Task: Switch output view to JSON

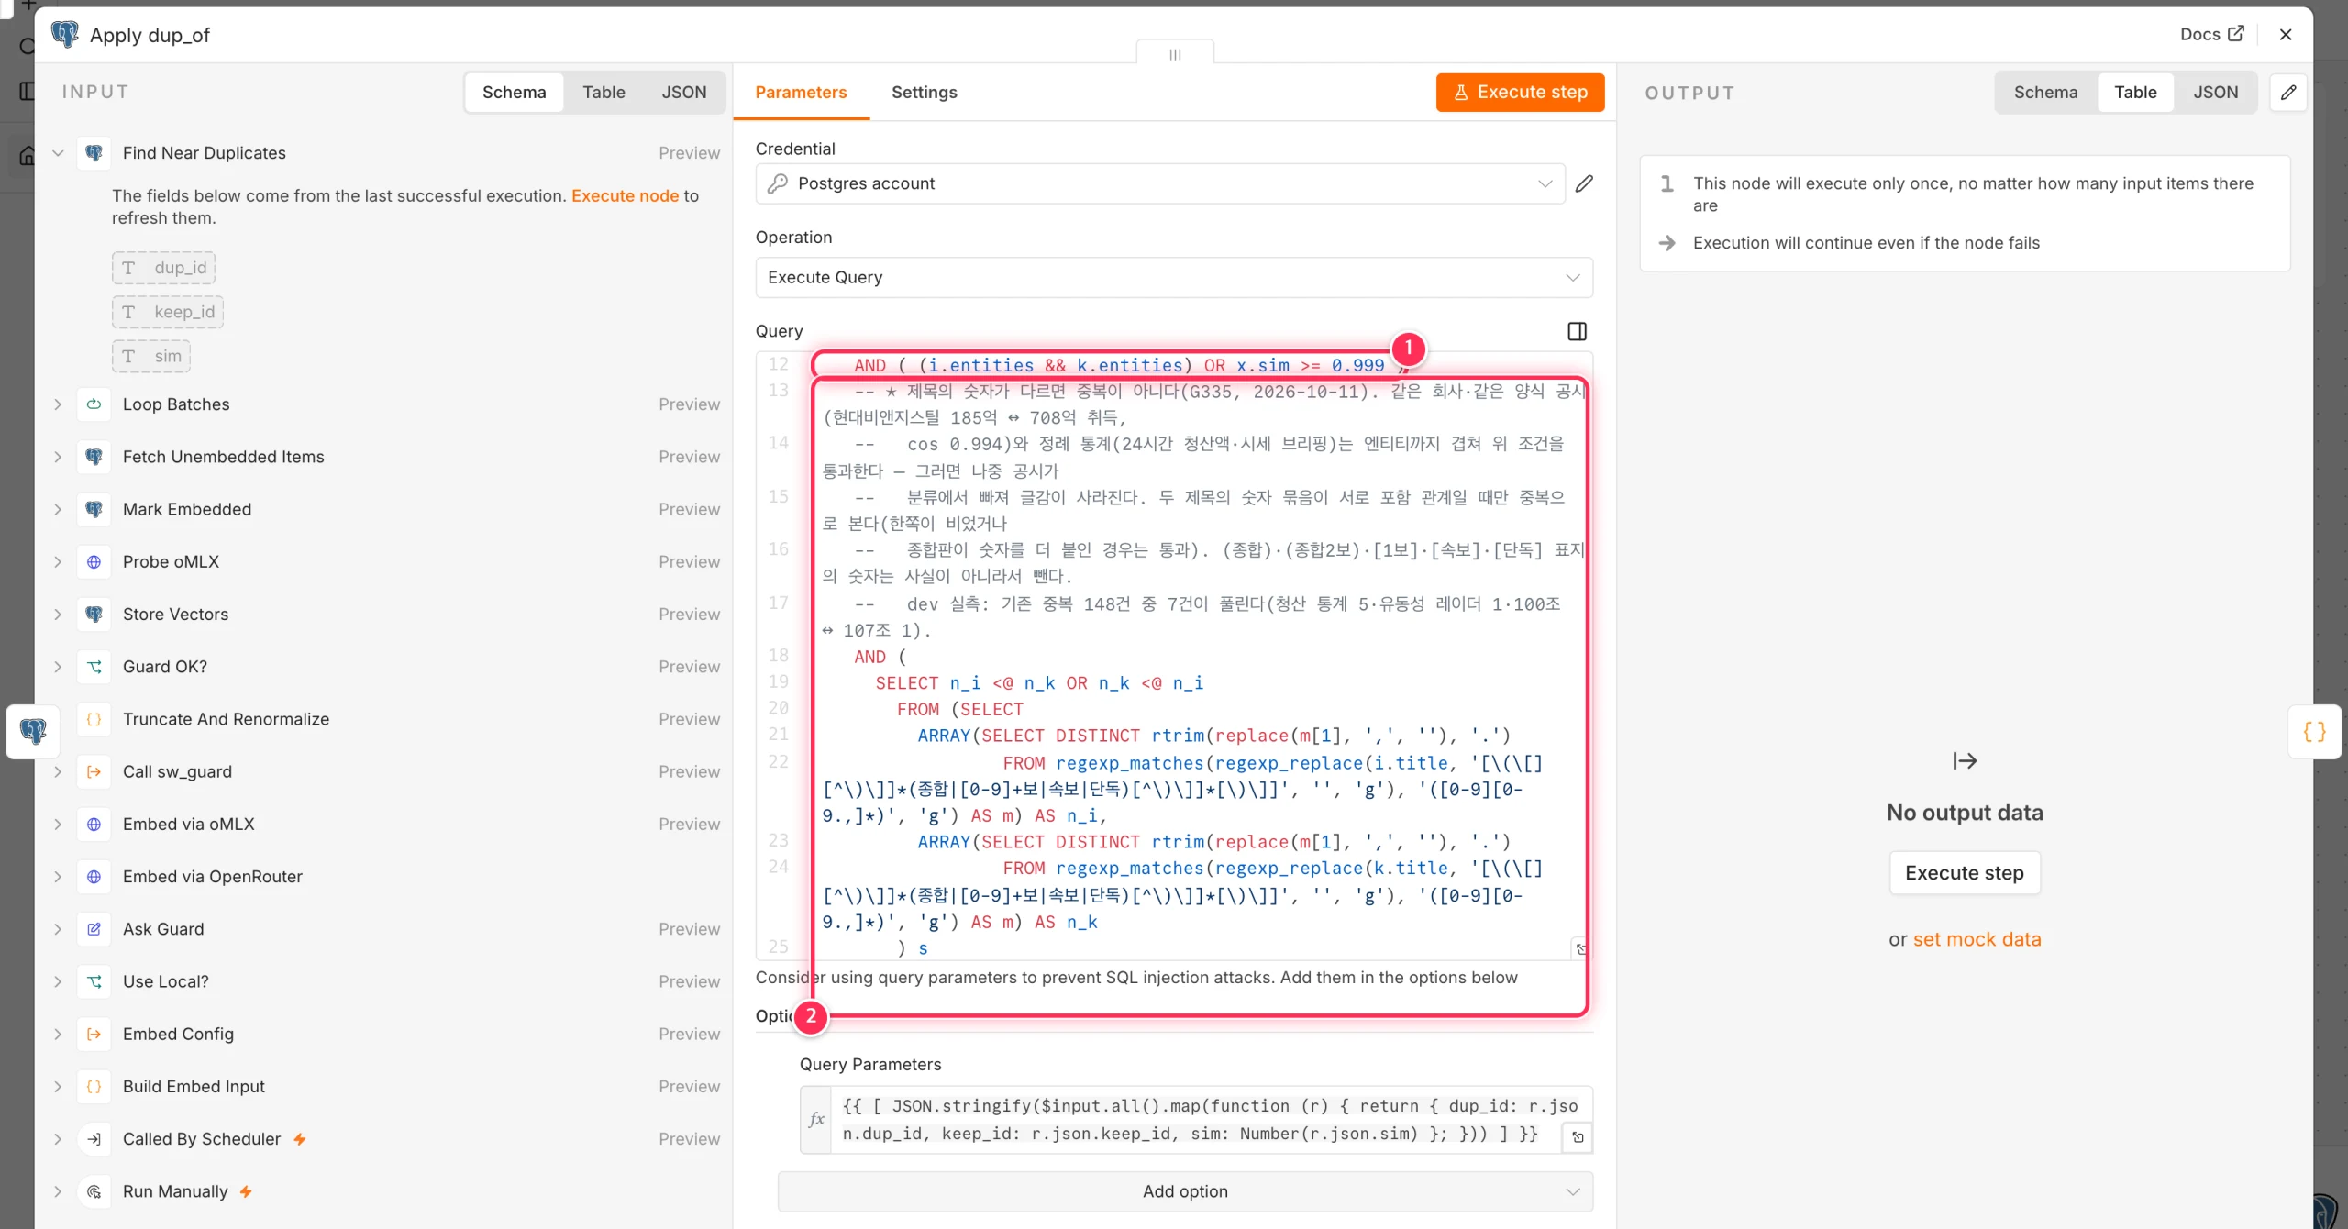Action: coord(2215,93)
